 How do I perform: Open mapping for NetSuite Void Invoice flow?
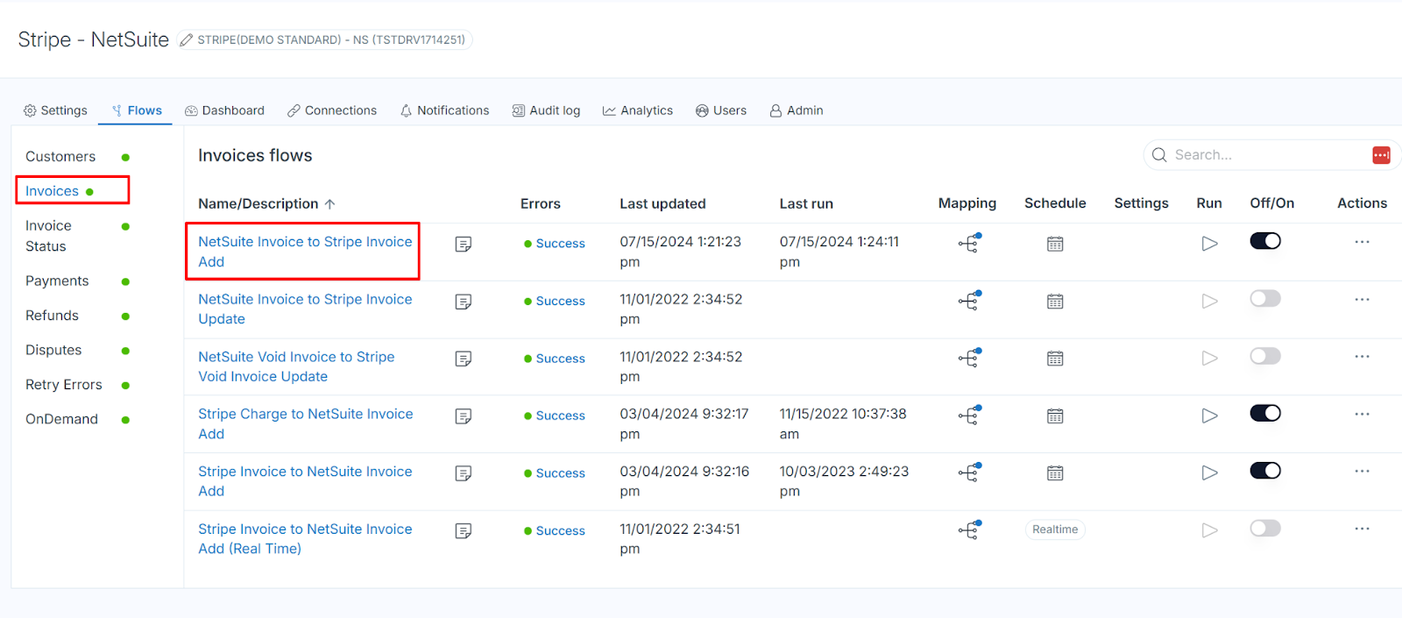point(969,358)
